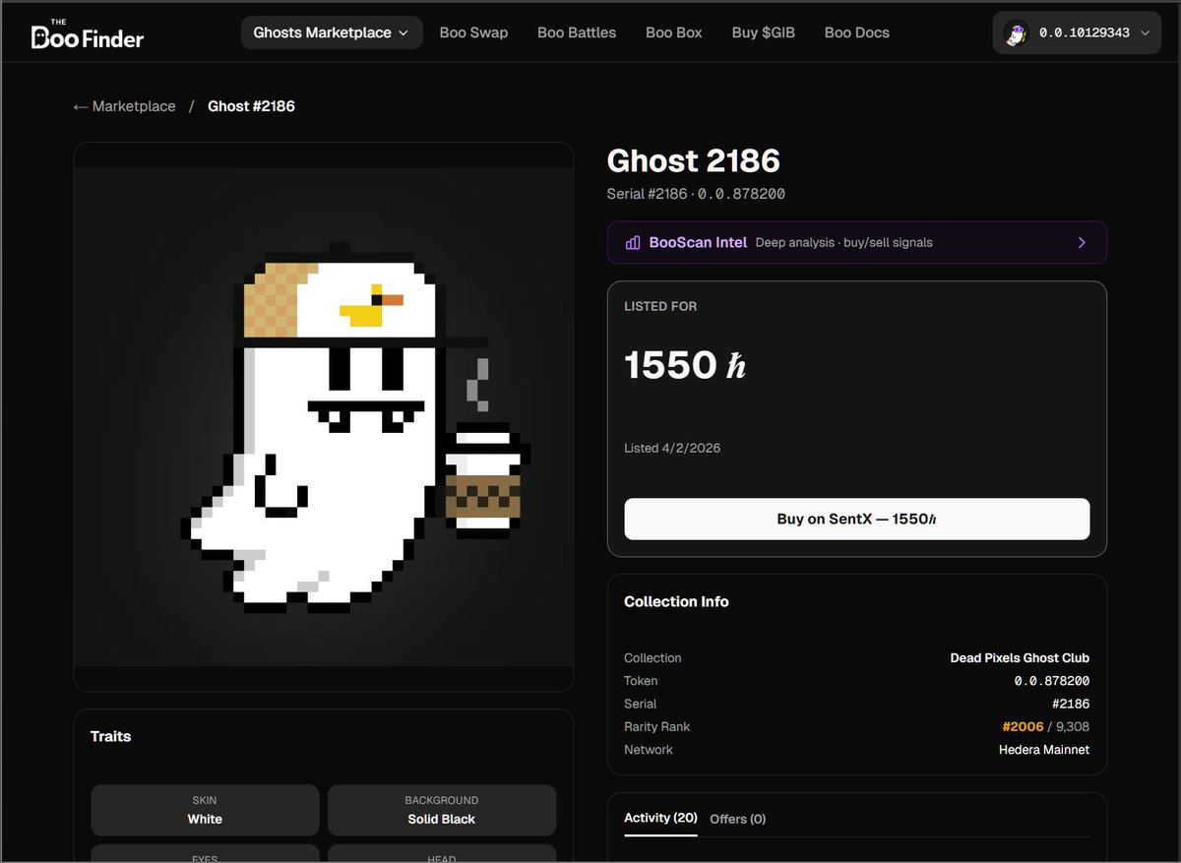
Task: Click Hedera Mainnet network value
Action: click(x=1044, y=750)
